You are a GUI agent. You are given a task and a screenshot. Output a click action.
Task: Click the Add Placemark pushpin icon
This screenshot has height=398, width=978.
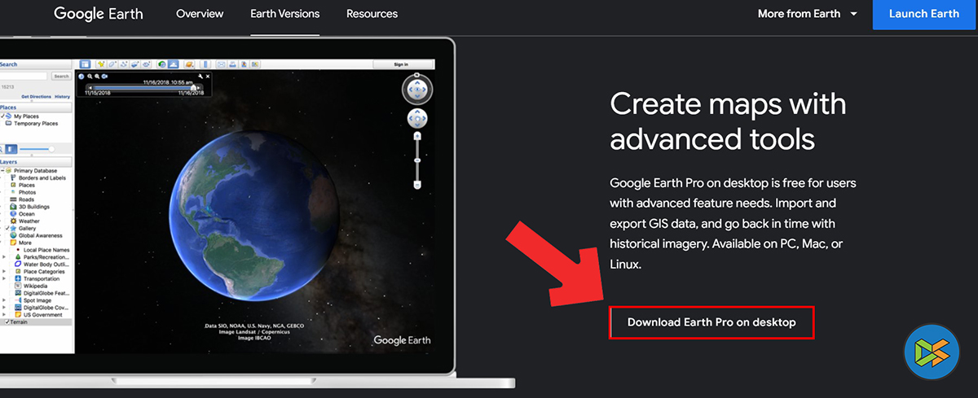click(101, 64)
